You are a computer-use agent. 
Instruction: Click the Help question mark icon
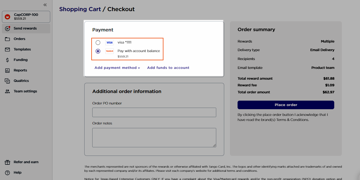[x=7, y=173]
